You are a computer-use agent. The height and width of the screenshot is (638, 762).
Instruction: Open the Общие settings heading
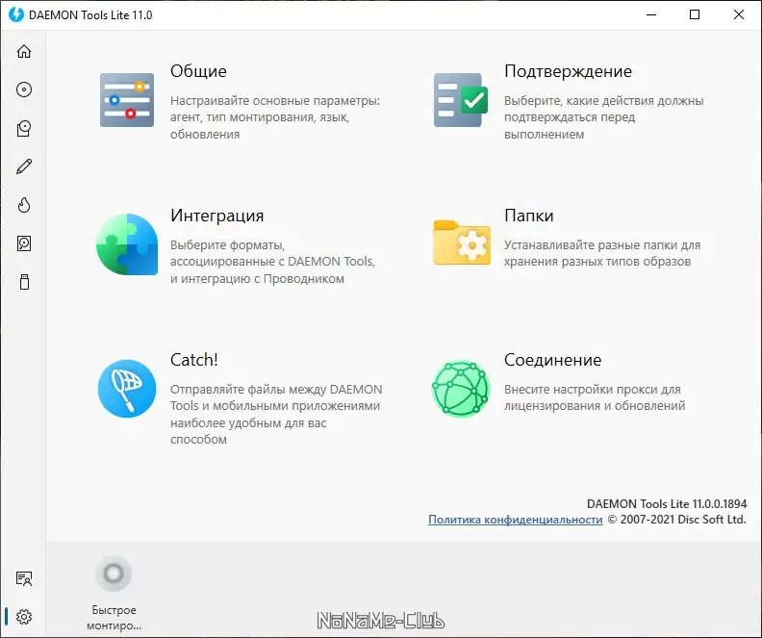[198, 71]
